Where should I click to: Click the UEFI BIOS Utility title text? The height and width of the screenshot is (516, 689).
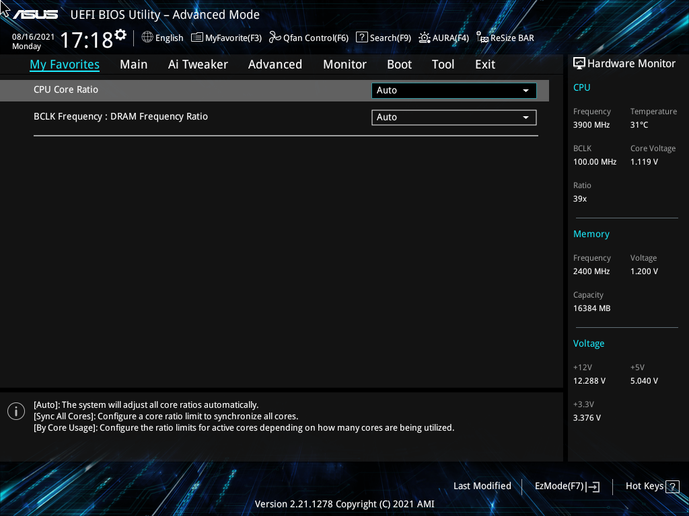(165, 15)
